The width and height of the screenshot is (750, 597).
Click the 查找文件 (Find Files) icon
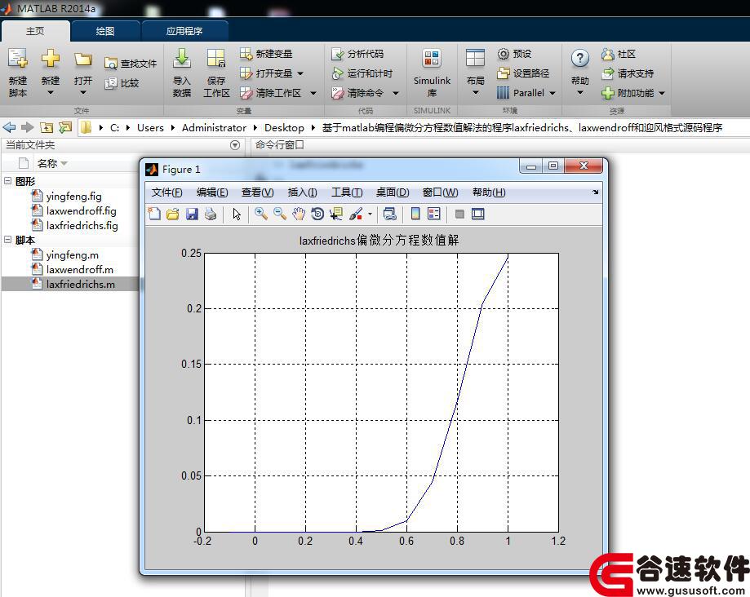point(110,64)
